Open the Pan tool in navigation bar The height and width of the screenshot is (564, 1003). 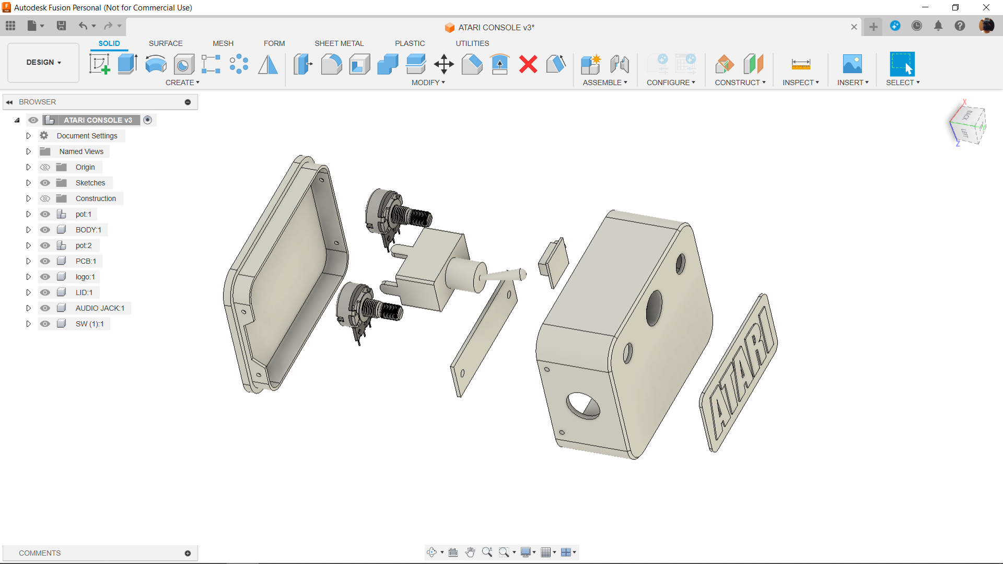coord(470,553)
